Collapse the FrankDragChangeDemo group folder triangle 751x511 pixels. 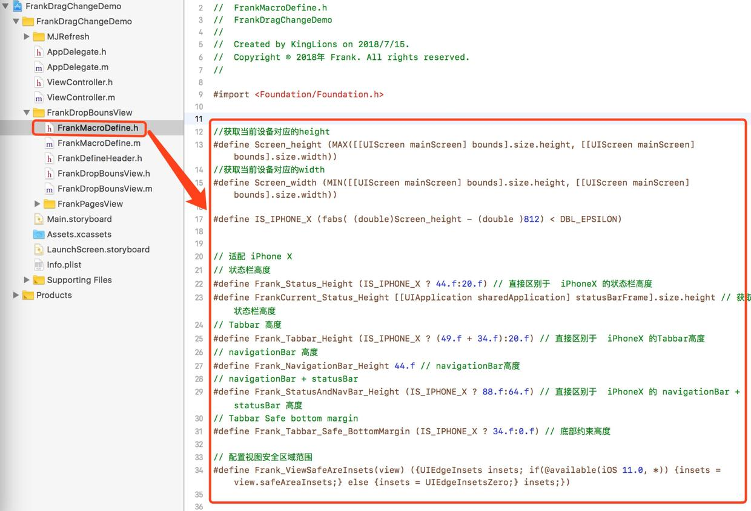[x=16, y=21]
